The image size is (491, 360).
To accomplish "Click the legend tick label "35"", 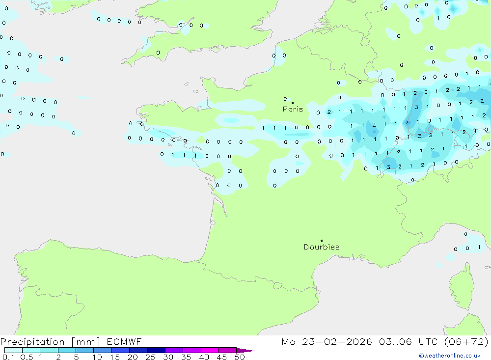I will pos(186,357).
